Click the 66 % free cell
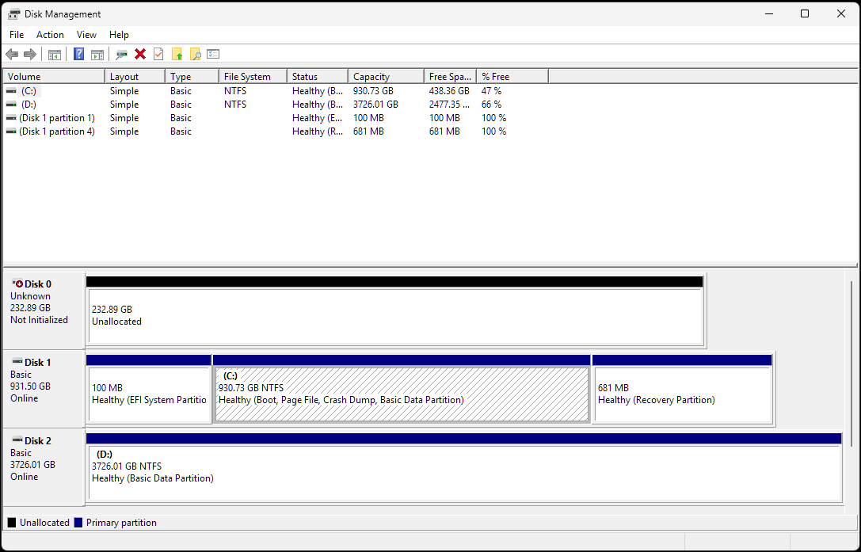861x552 pixels. pos(491,105)
